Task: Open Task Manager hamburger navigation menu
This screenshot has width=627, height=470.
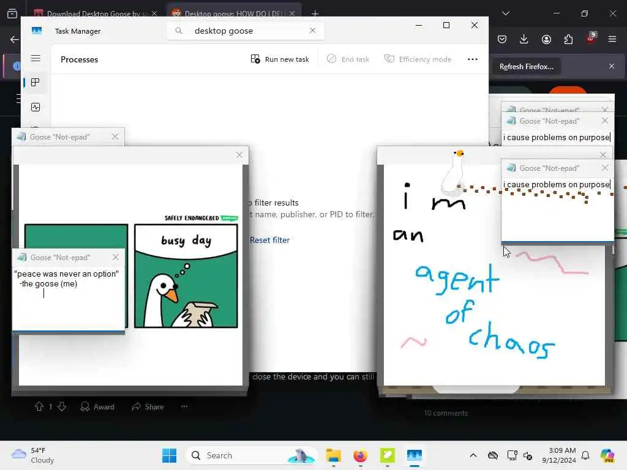Action: coord(36,58)
